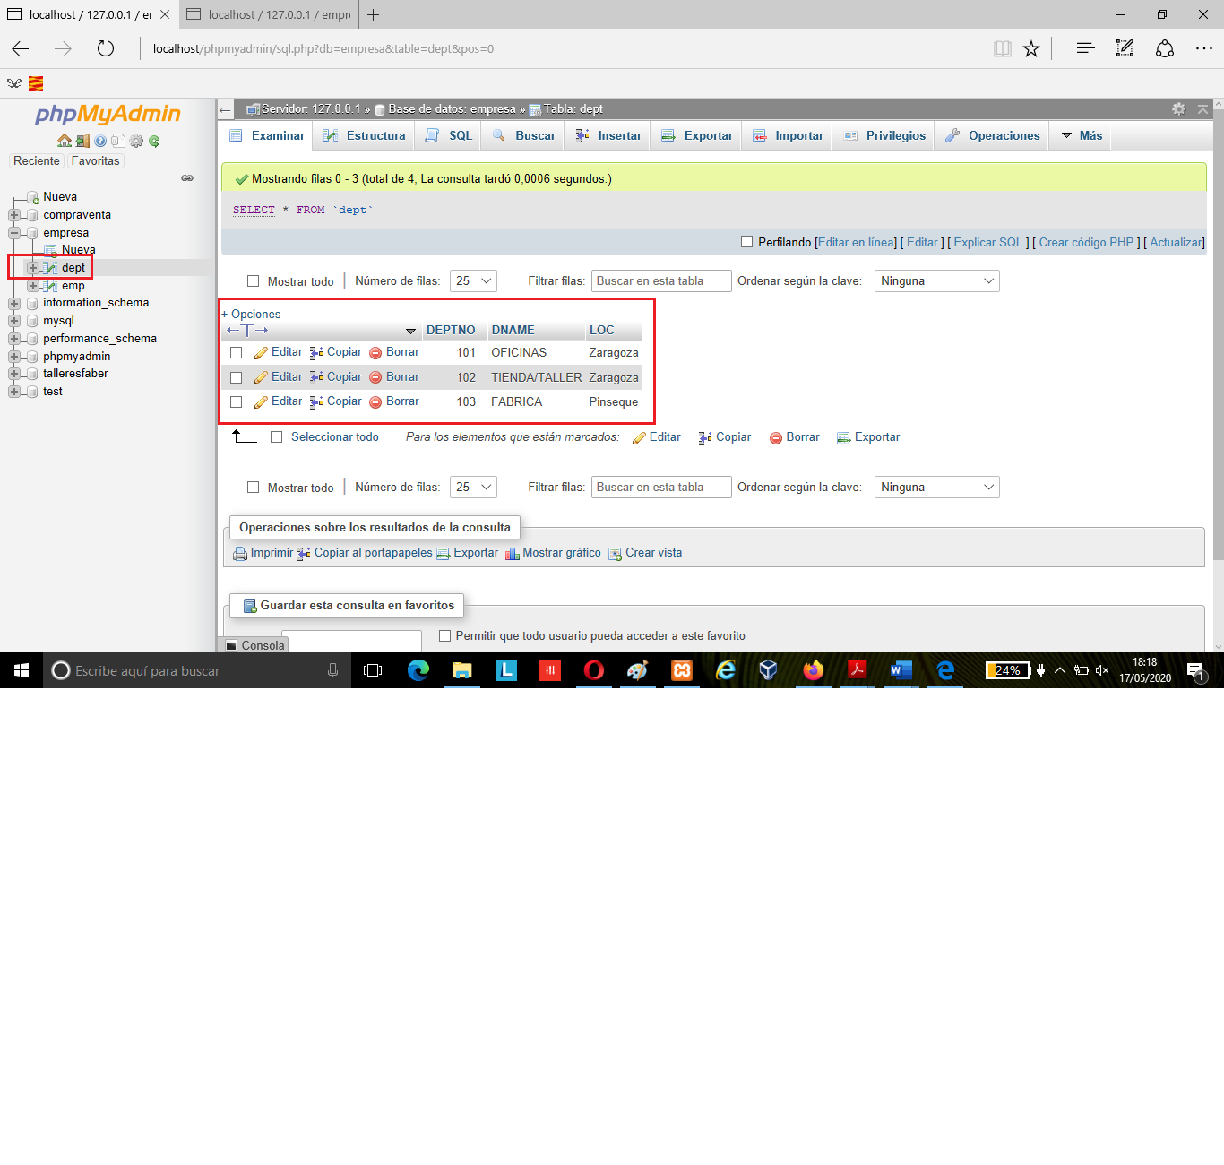This screenshot has height=1165, width=1224.
Task: Expand the compraventa database tree node
Action: tap(14, 215)
